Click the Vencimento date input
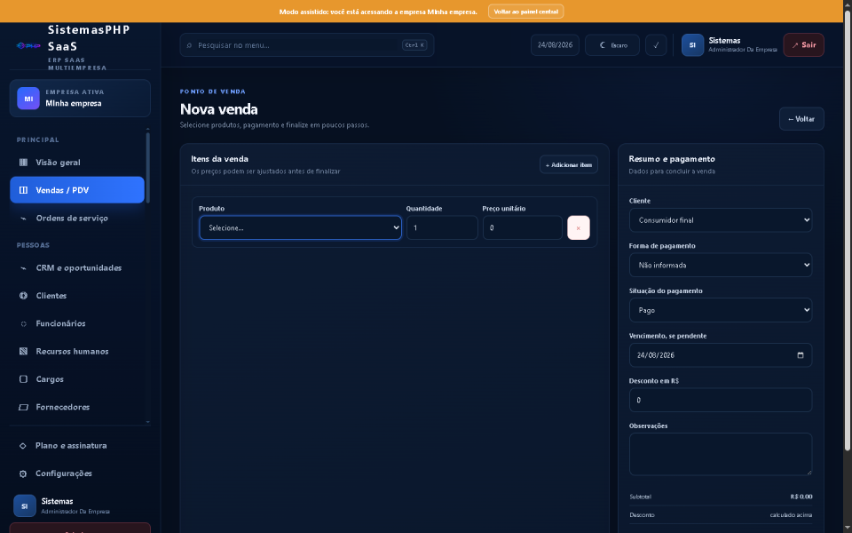 point(721,355)
